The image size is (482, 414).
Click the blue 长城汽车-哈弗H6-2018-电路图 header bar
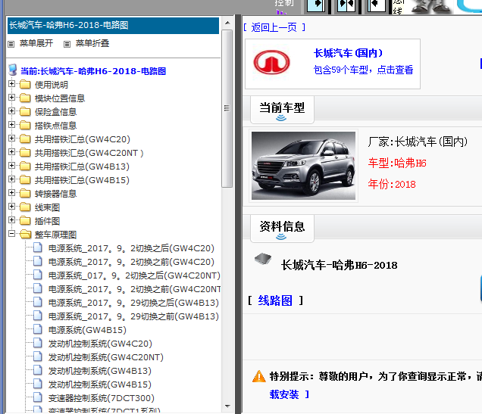pos(113,25)
